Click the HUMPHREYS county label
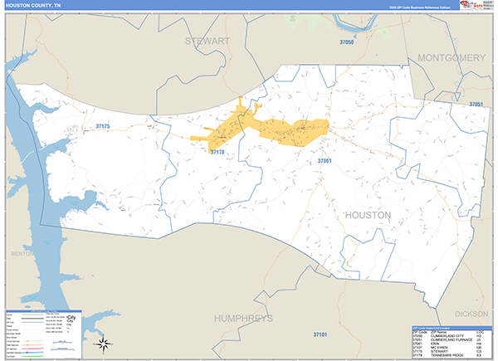498x361 pixels. point(243,318)
